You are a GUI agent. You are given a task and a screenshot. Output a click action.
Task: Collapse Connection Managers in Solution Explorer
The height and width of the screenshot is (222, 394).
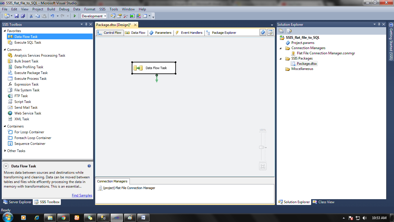click(x=280, y=48)
